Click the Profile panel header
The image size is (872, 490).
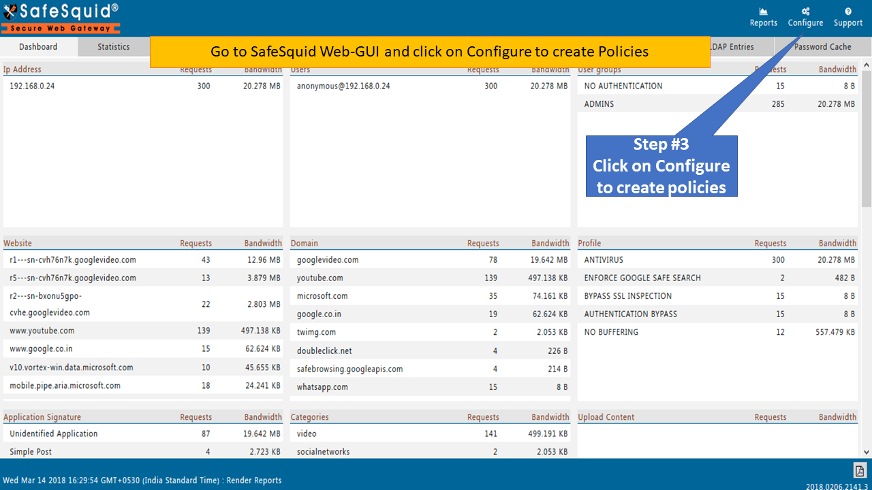(x=589, y=243)
